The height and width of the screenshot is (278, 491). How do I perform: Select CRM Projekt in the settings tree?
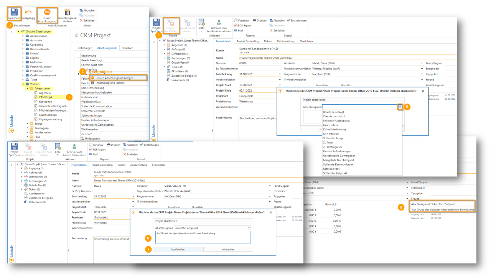tap(46, 97)
